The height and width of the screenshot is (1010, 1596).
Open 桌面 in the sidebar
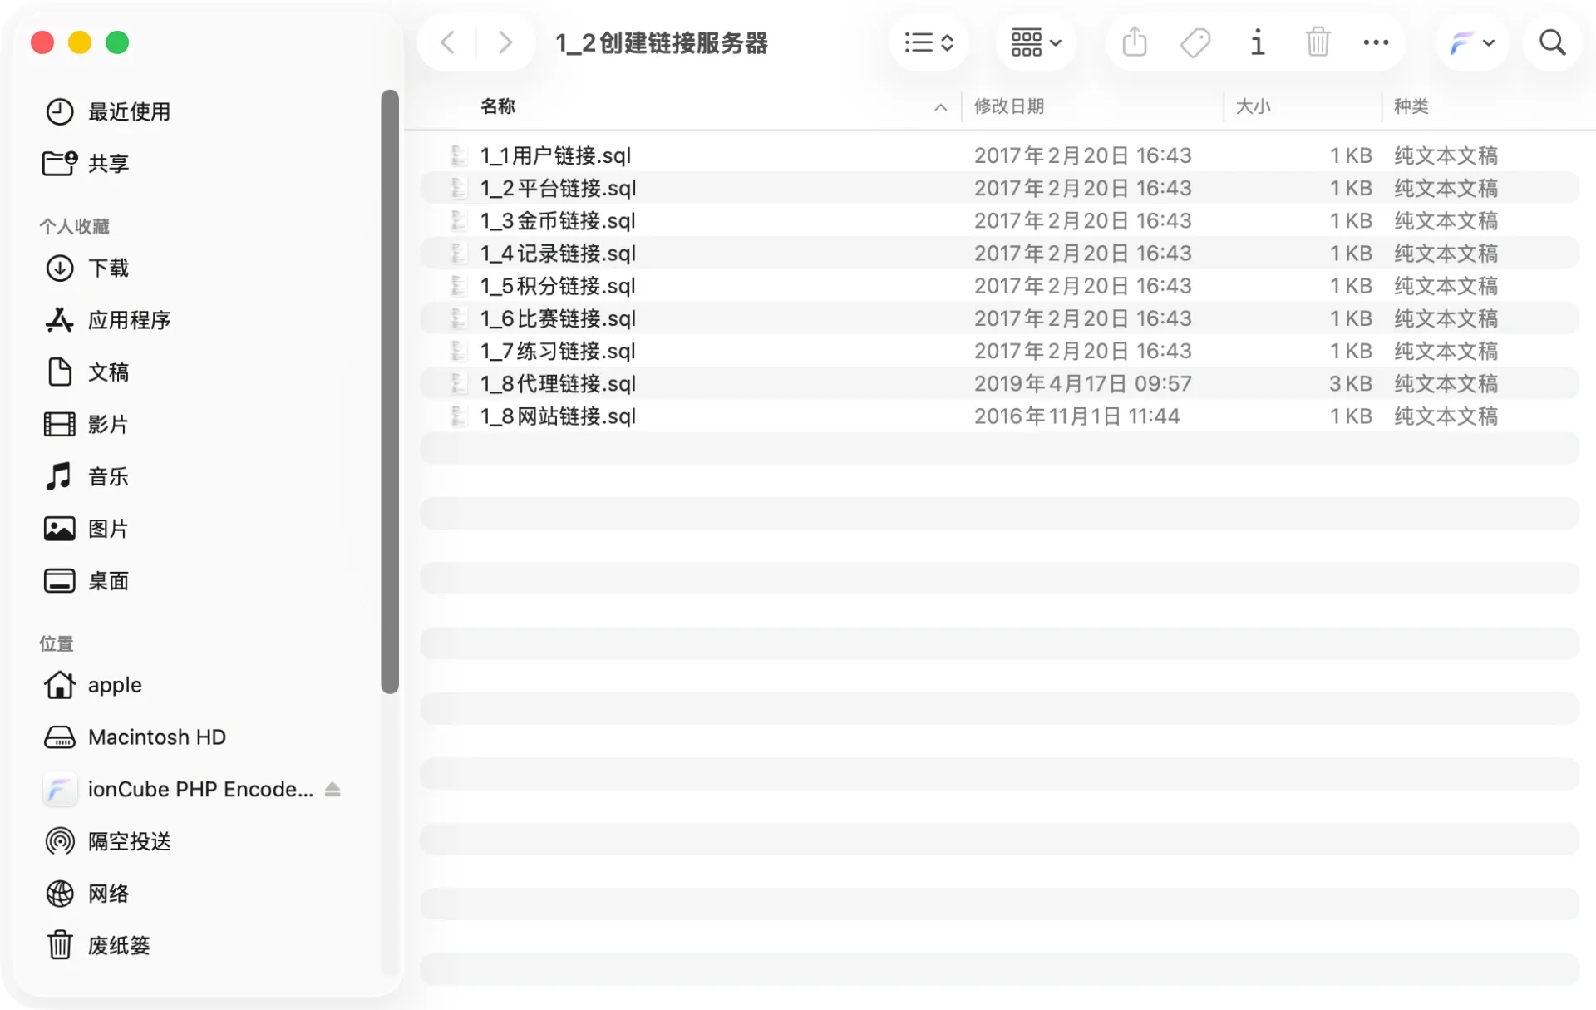pos(86,581)
